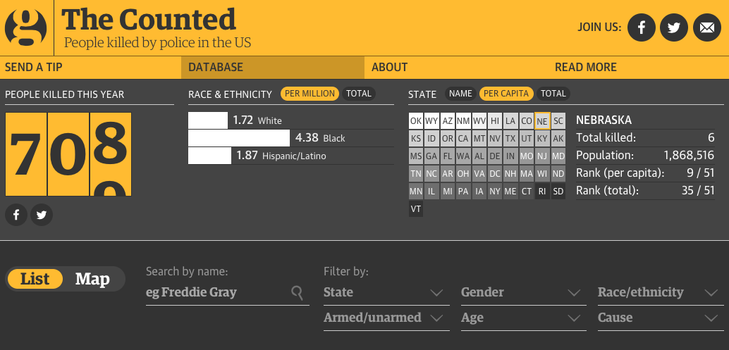This screenshot has height=350, width=729.
Task: Sort states by Total
Action: [553, 94]
